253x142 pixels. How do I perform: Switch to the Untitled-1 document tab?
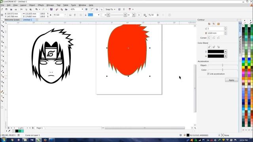[x=27, y=20]
